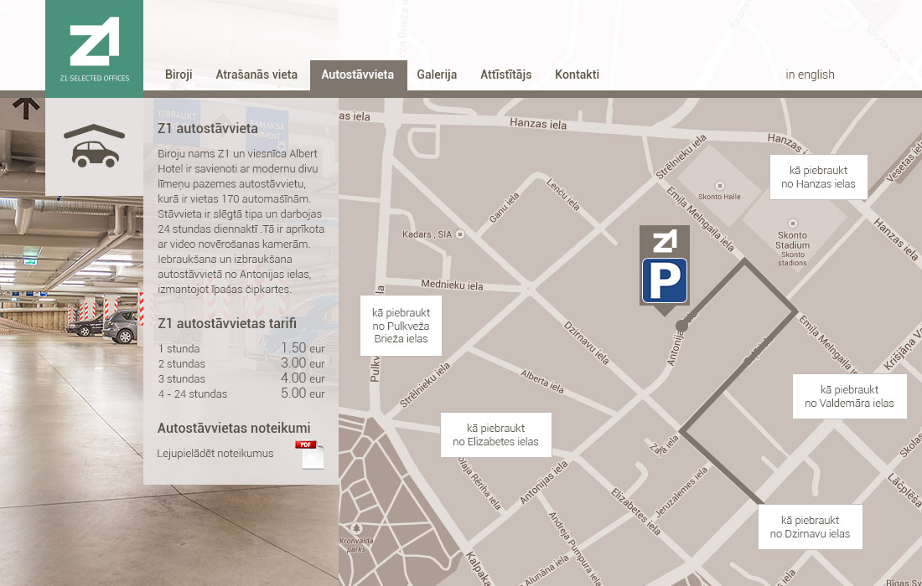Click the '1 stunda' tariff row

[x=241, y=348]
